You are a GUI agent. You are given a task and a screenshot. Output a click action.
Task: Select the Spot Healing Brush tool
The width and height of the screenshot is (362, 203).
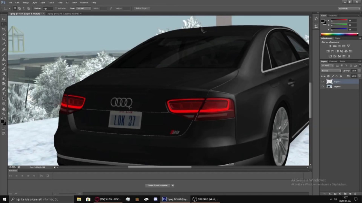(4, 49)
